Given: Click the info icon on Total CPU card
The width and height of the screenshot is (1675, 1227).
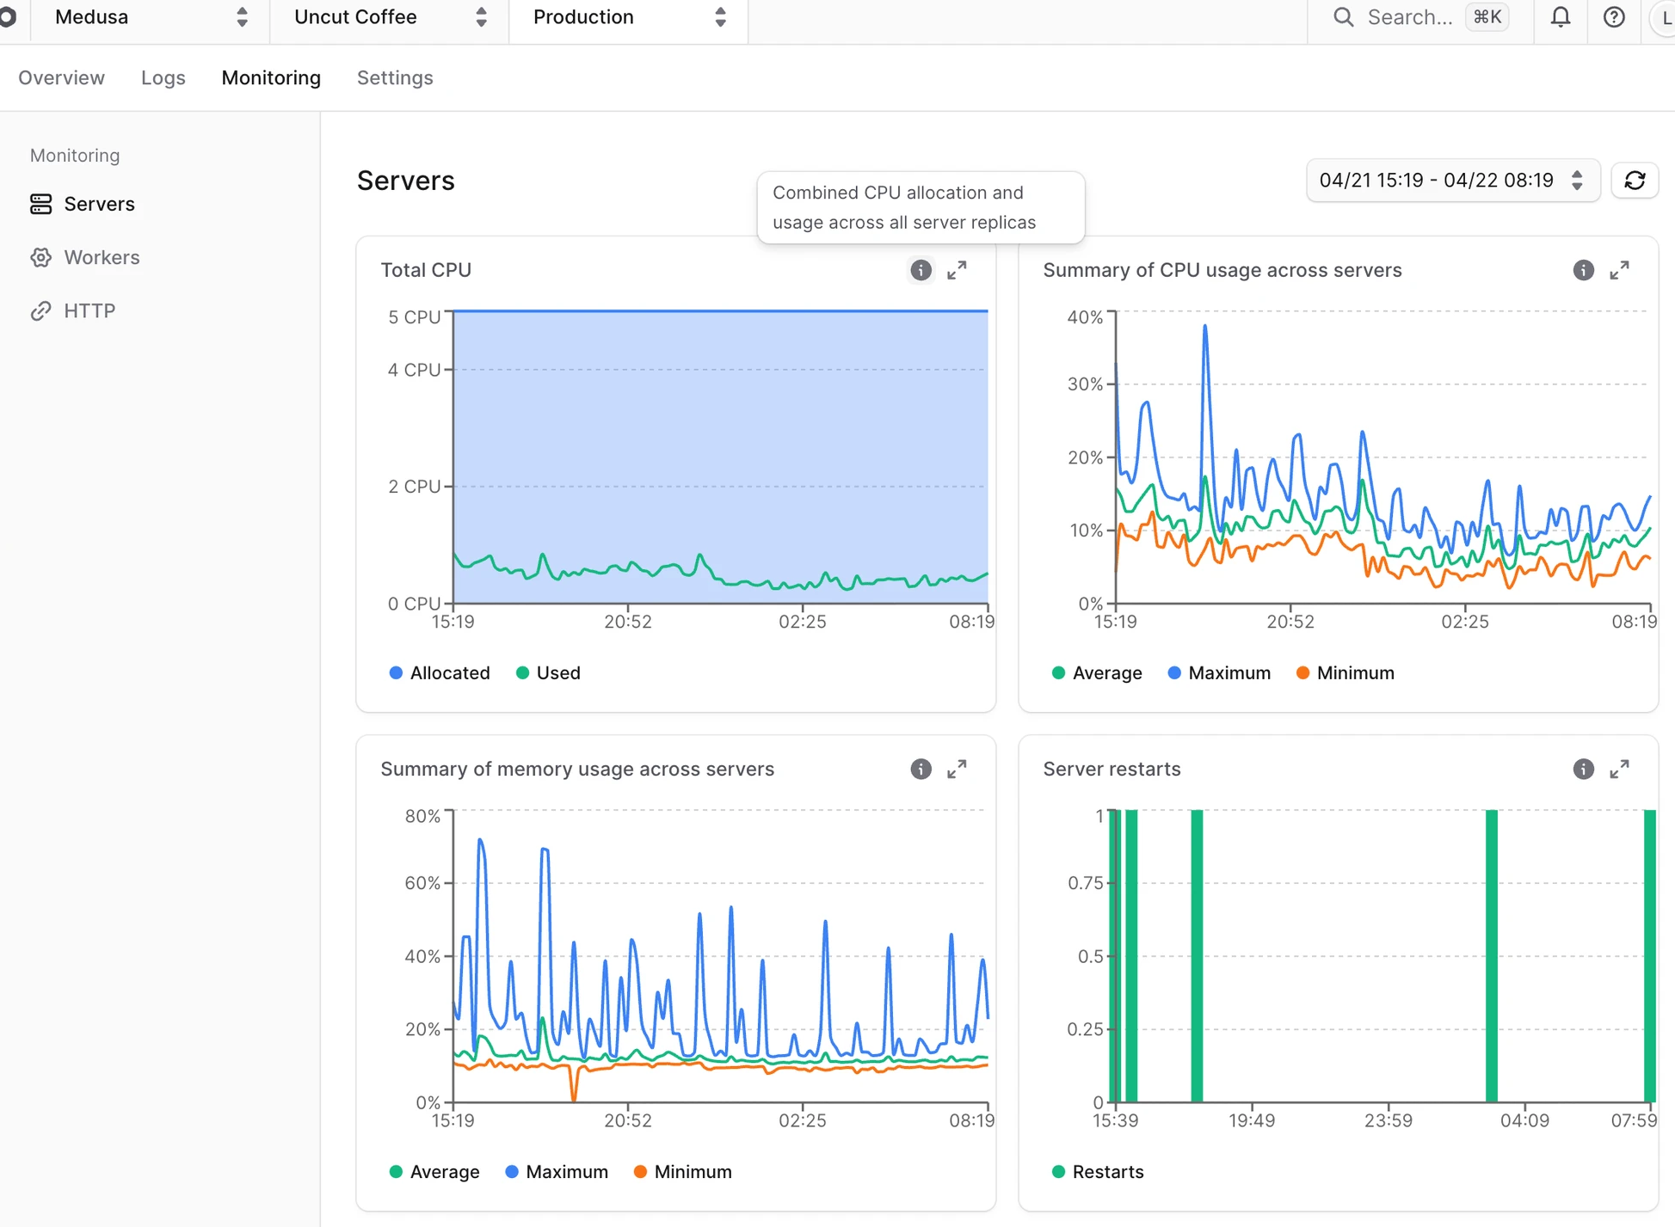Looking at the screenshot, I should 921,270.
